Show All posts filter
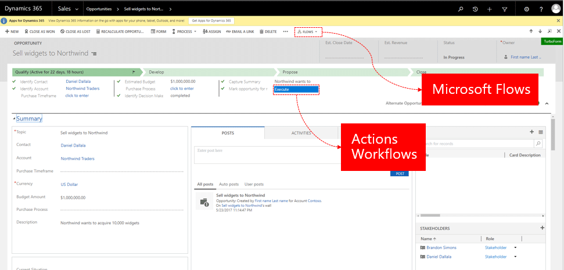 tap(205, 184)
